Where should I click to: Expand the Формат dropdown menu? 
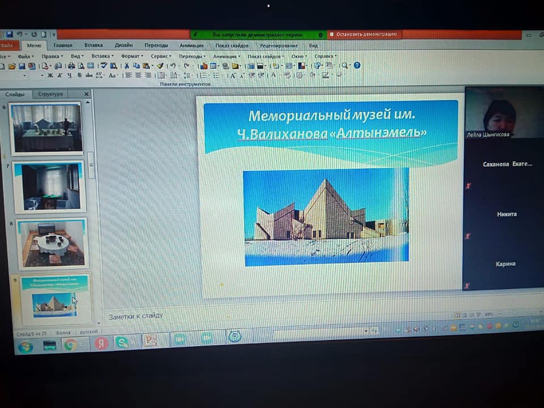pos(131,56)
